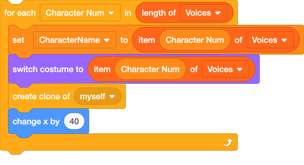Open the myself dropdown in the create clone block
Image resolution: width=304 pixels, height=165 pixels.
pos(97,96)
